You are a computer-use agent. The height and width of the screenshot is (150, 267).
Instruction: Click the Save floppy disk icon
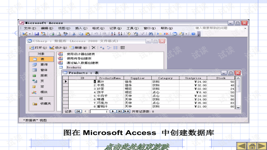click(x=37, y=34)
